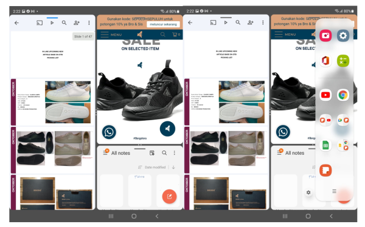Screen dimensions: 365x227
Task: Open search in right Slides toolbar
Action: coord(238,22)
